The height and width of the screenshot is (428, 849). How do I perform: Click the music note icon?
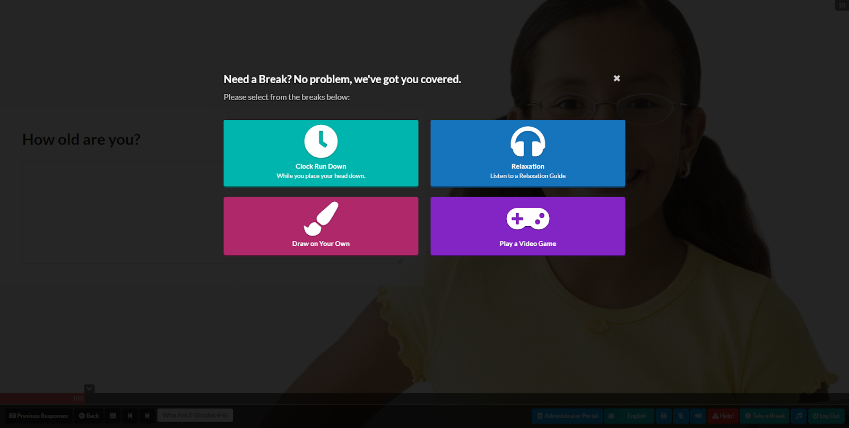click(x=799, y=416)
